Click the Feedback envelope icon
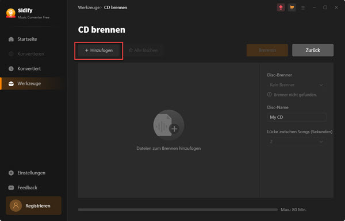This screenshot has height=221, width=345. pyautogui.click(x=11, y=188)
